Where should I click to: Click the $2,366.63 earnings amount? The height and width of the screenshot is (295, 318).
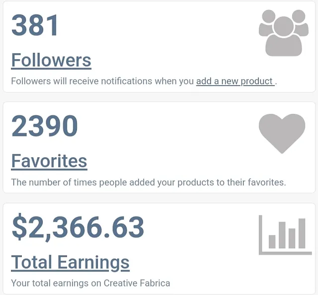click(78, 227)
